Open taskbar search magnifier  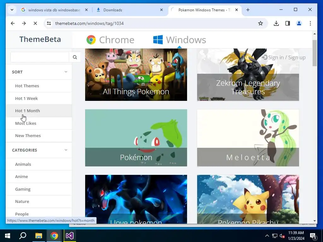[x=23, y=236]
